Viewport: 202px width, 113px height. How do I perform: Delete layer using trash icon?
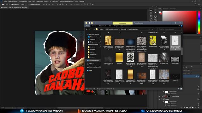199,107
